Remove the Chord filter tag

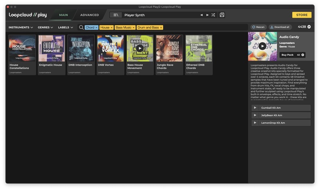click(96, 28)
